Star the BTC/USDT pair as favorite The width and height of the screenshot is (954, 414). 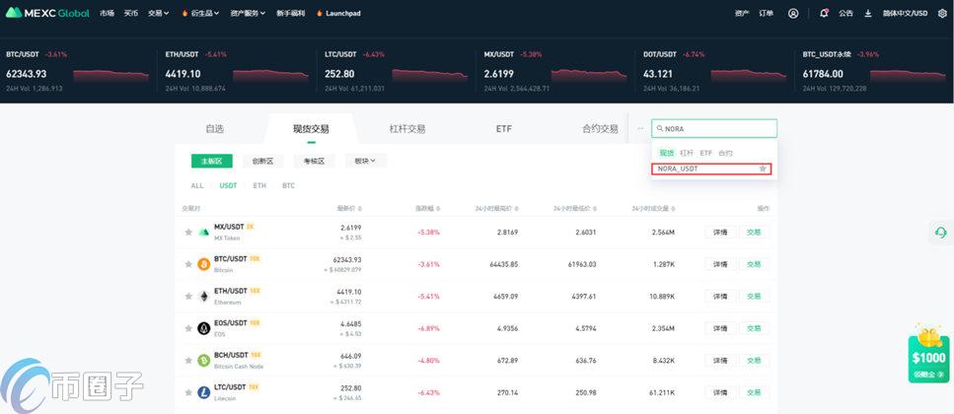point(188,264)
